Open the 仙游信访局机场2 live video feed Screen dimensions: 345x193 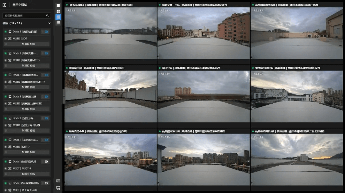pyautogui.click(x=296, y=160)
